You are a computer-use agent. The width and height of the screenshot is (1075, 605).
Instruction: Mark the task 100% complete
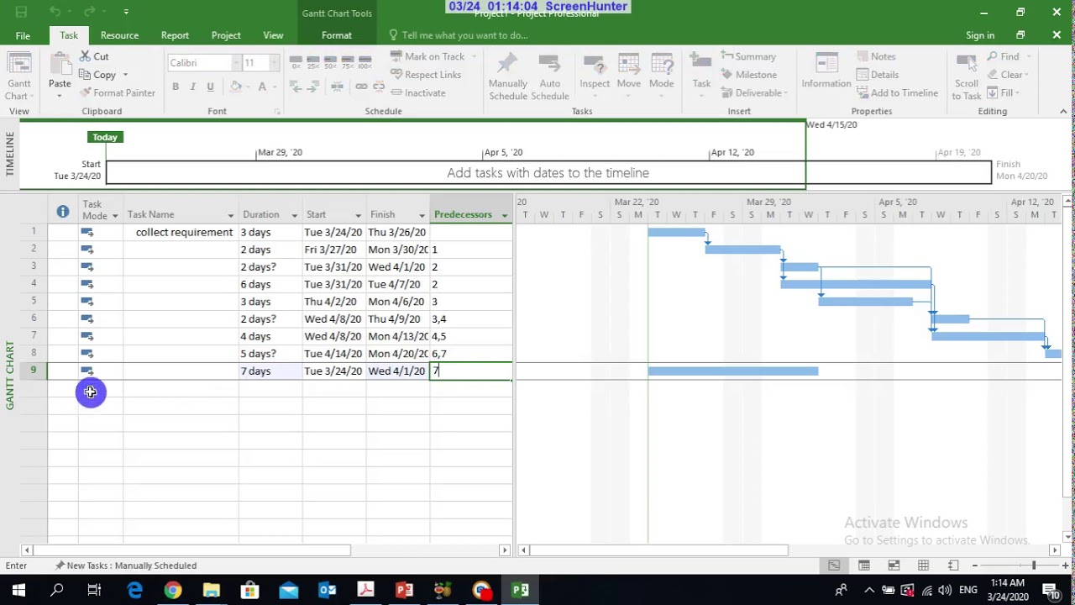[364, 63]
